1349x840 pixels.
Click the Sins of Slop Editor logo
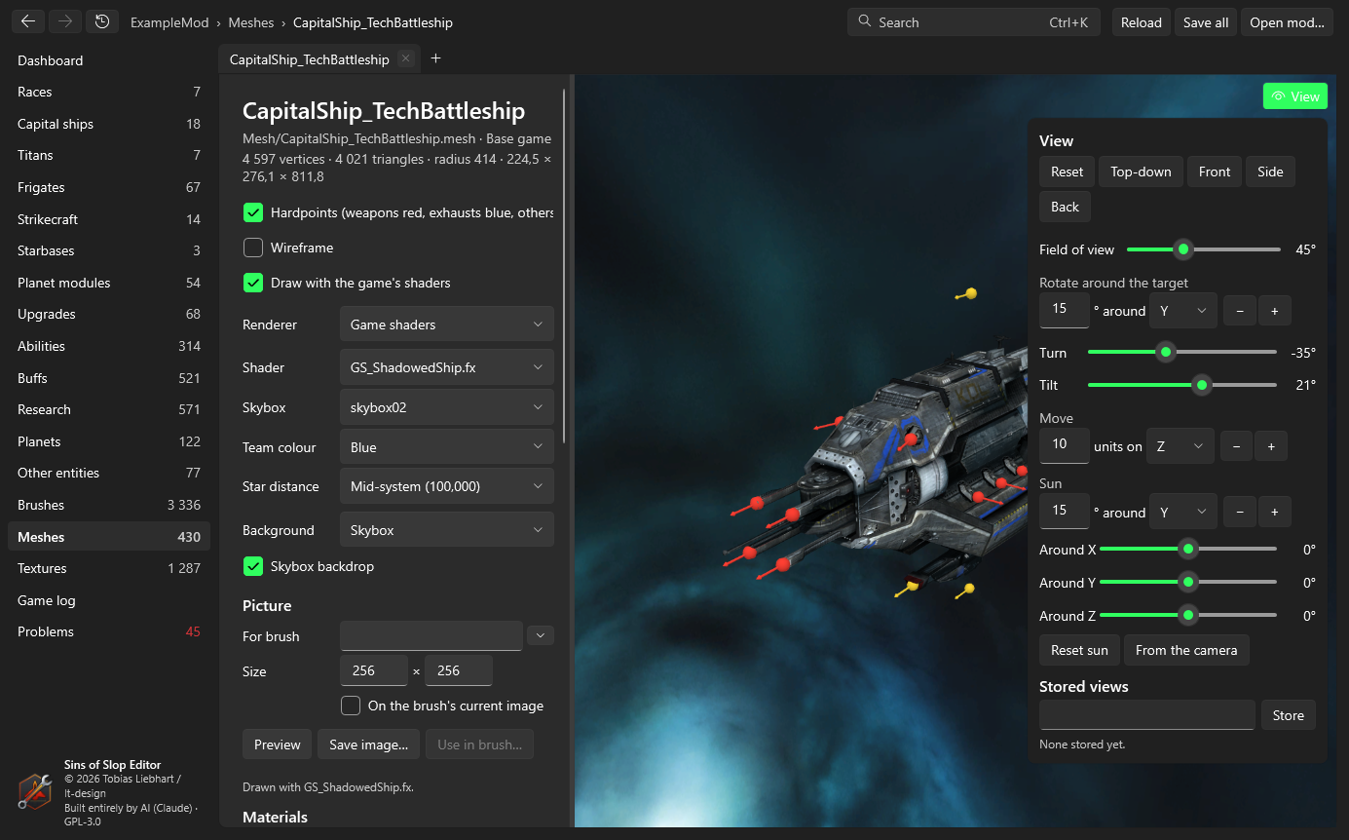click(35, 791)
